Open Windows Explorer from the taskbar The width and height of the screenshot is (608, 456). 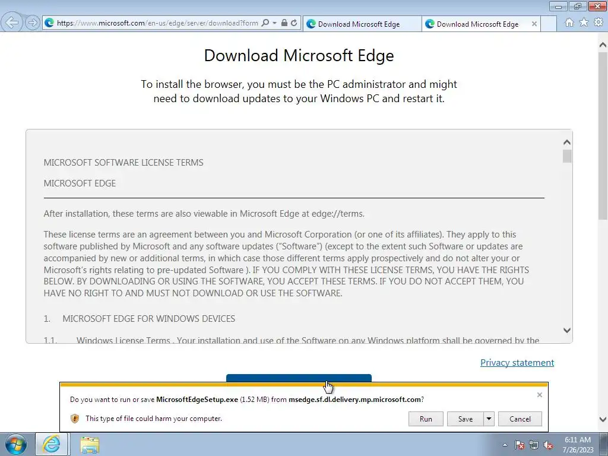pos(90,444)
